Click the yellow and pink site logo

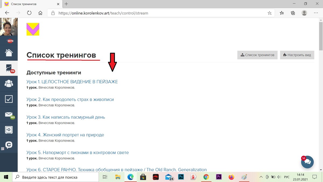pyautogui.click(x=33, y=29)
